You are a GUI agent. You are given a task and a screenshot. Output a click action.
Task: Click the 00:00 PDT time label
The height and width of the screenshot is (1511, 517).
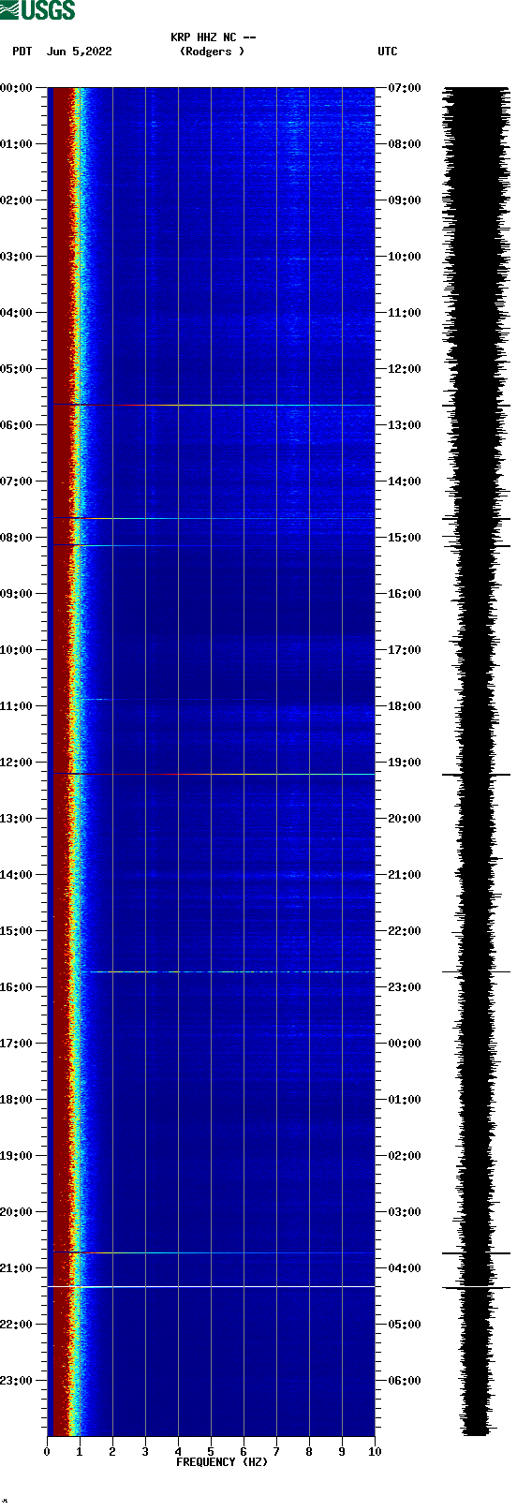pos(17,88)
